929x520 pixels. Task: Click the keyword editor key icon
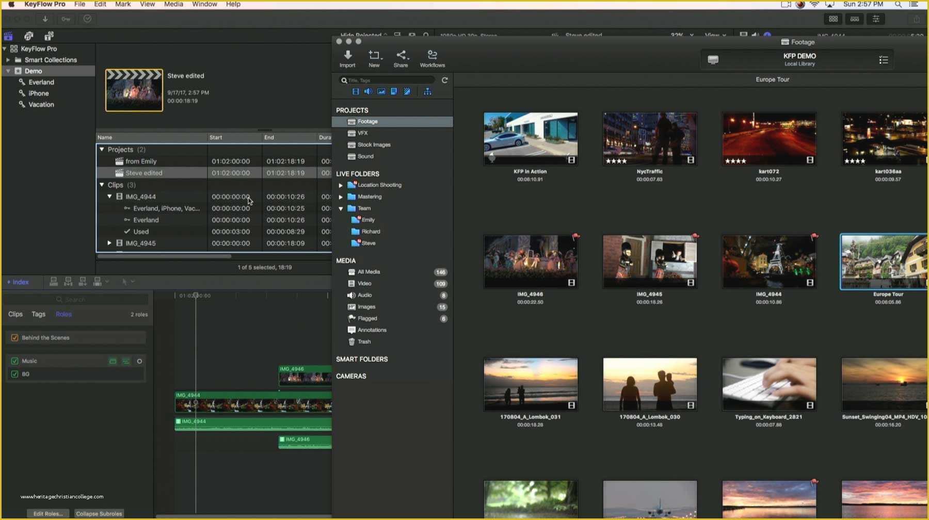[x=66, y=19]
